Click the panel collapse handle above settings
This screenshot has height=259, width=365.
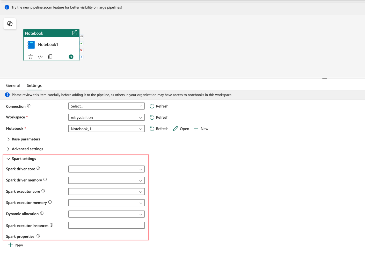tap(325, 78)
